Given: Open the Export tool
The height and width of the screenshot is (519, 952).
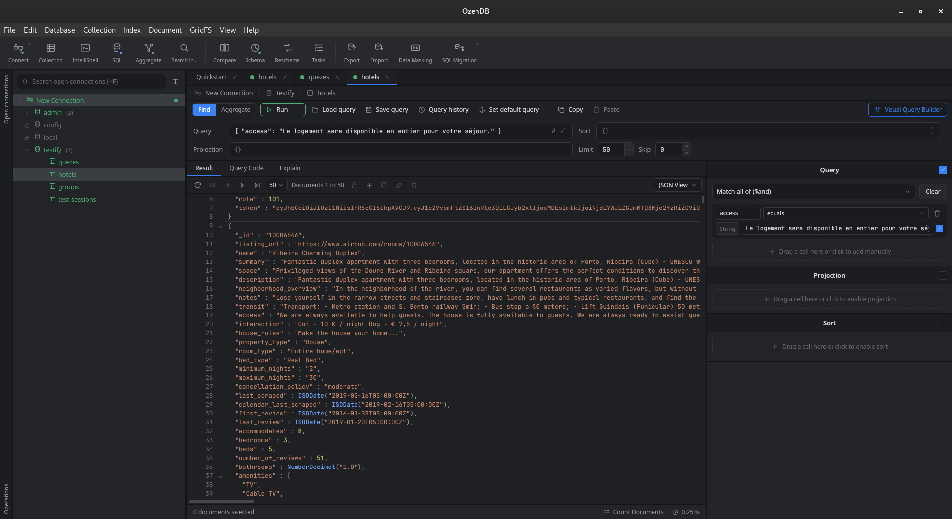Looking at the screenshot, I should 352,52.
